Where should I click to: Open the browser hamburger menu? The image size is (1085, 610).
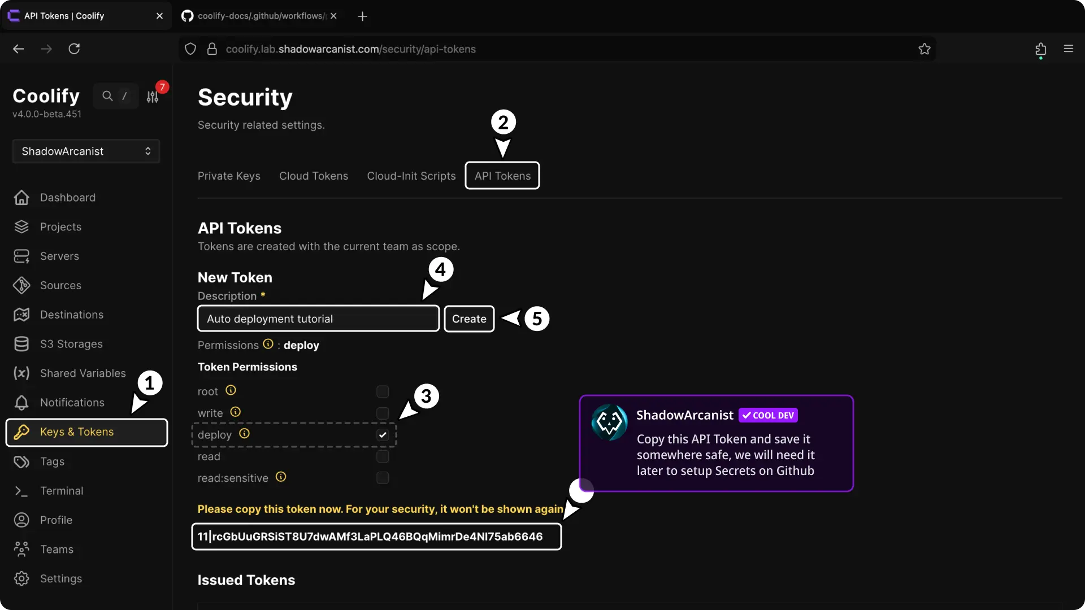click(1069, 49)
